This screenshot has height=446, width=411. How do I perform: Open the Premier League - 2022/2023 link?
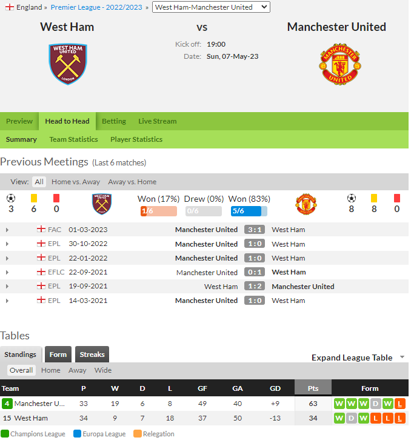click(x=96, y=7)
